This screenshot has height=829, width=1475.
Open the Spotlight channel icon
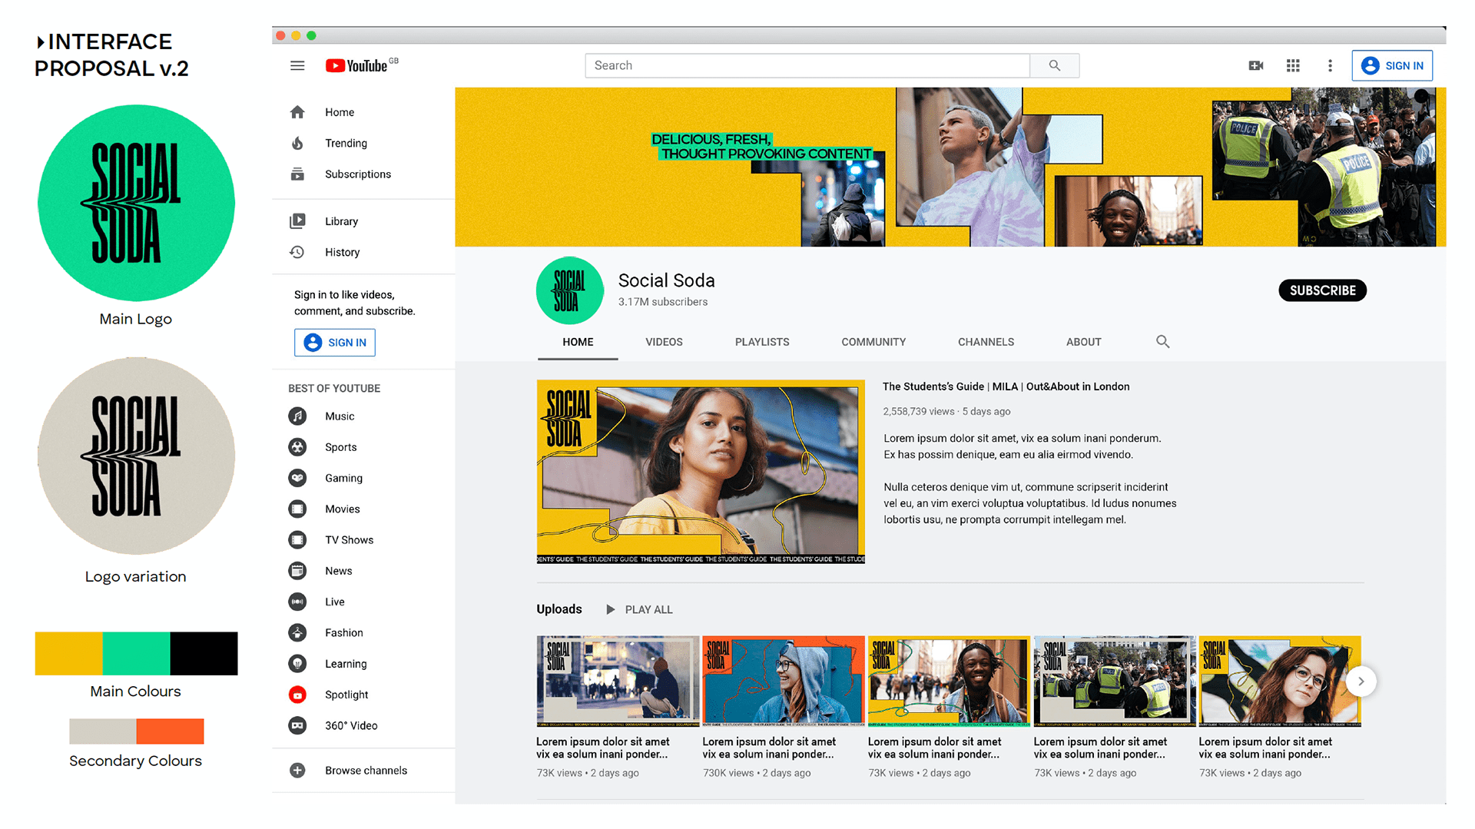click(x=297, y=695)
